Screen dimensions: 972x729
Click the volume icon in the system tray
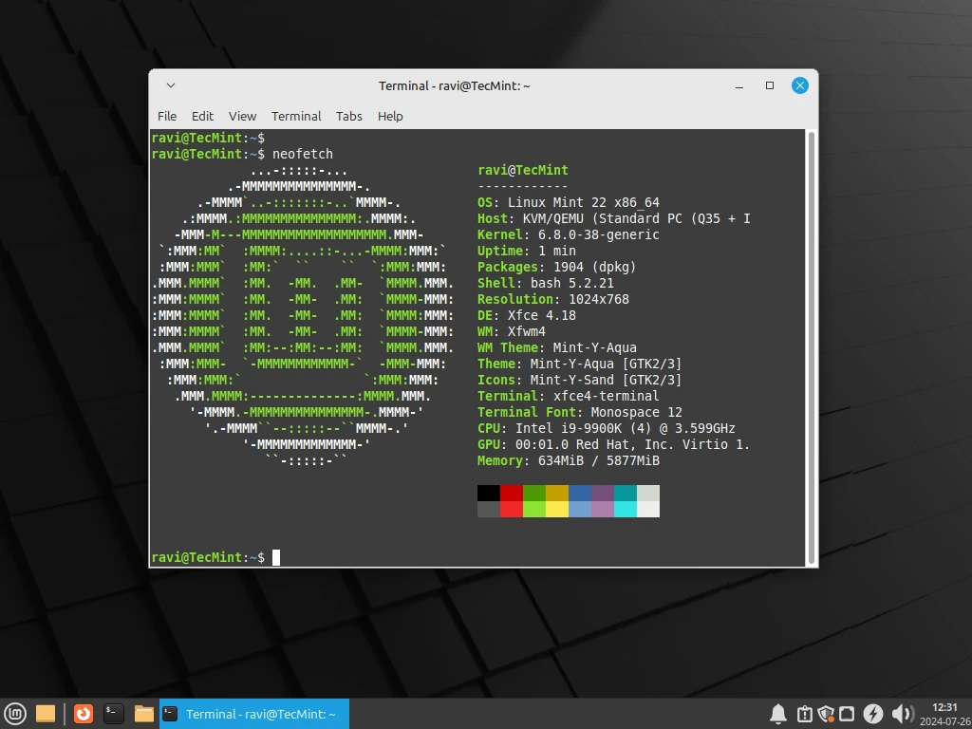click(902, 713)
